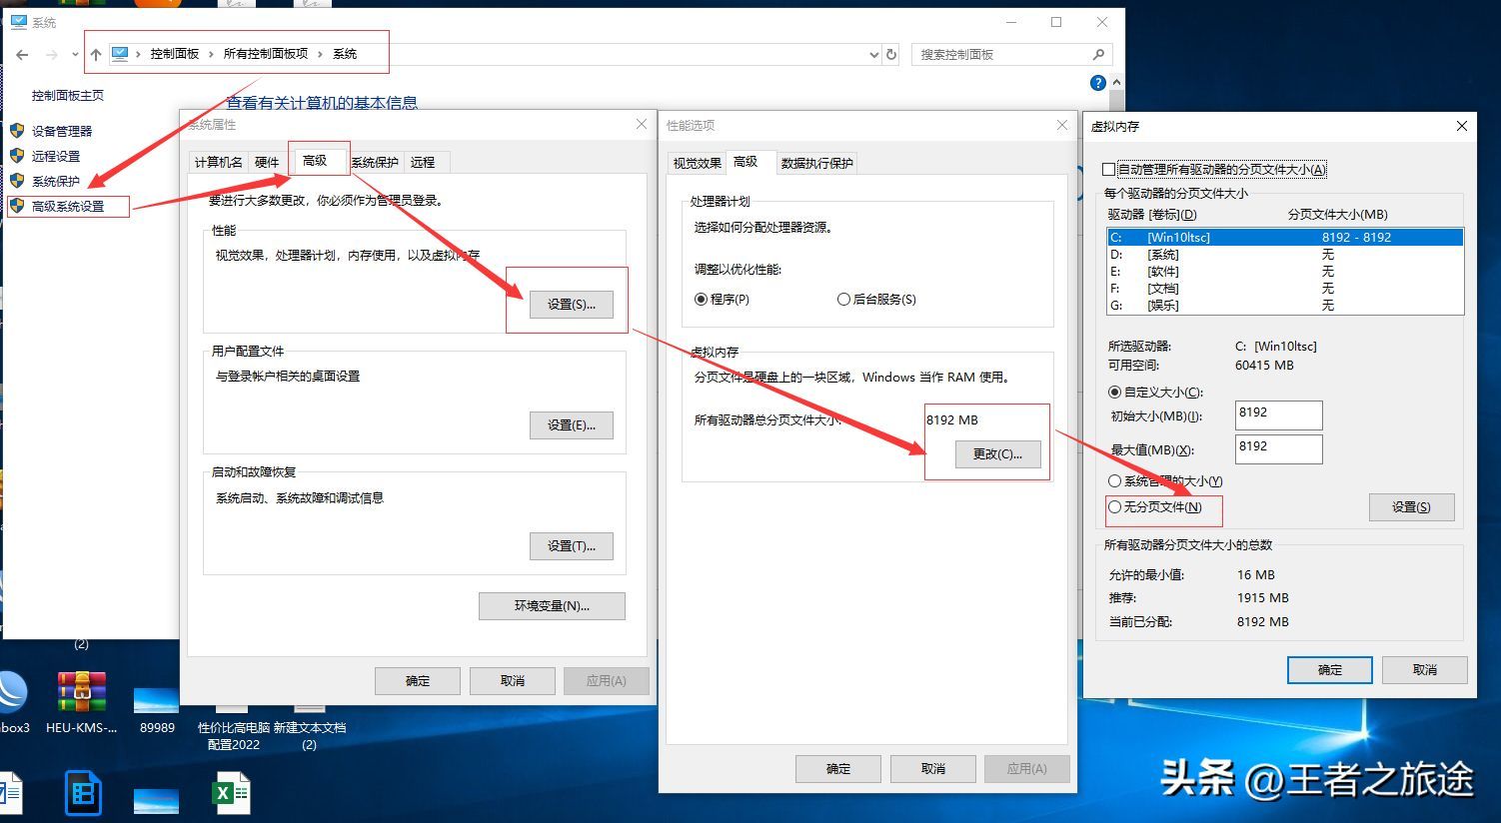Refresh the control panel address bar
1501x823 pixels.
[x=891, y=55]
